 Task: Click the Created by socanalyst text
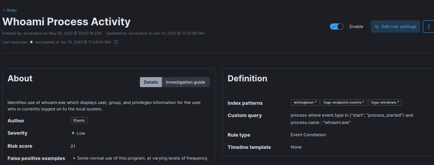coord(52,33)
